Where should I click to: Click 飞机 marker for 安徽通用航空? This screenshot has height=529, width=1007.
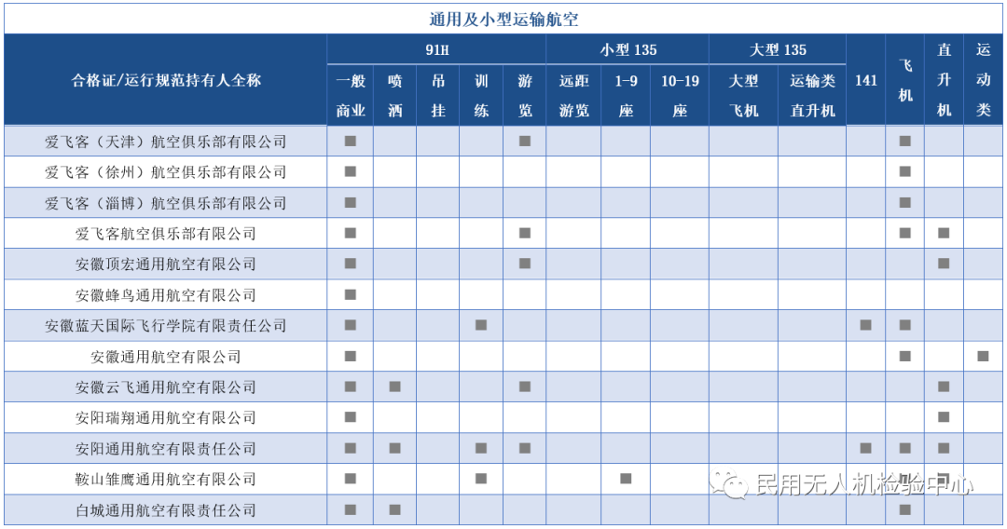click(904, 356)
